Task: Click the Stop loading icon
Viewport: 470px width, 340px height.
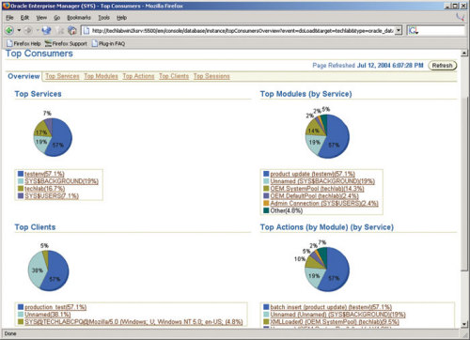Action: 60,30
